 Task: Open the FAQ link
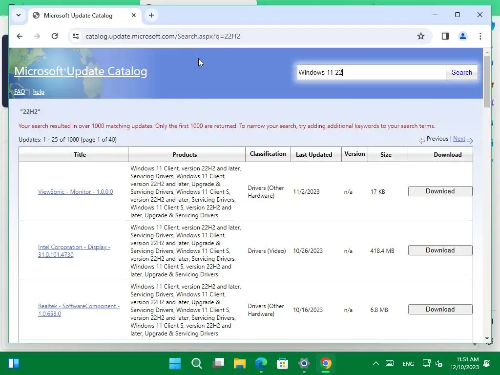tap(20, 92)
